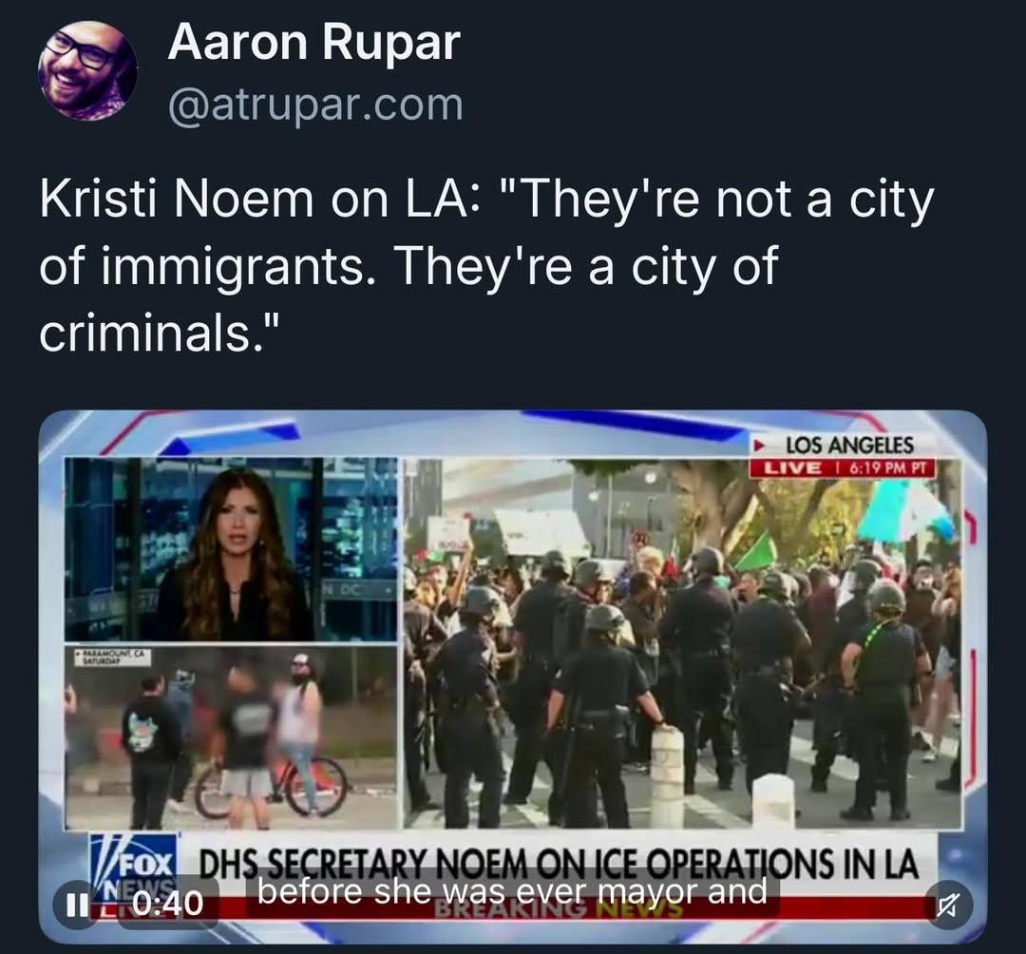Click the Paramount, CA footage panel
This screenshot has height=954, width=1026.
click(230, 736)
